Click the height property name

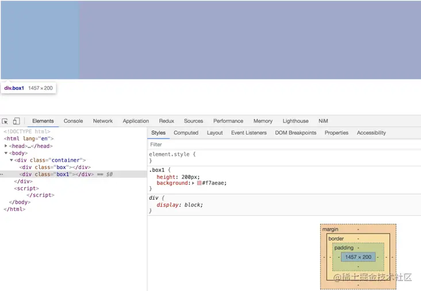tap(166, 177)
